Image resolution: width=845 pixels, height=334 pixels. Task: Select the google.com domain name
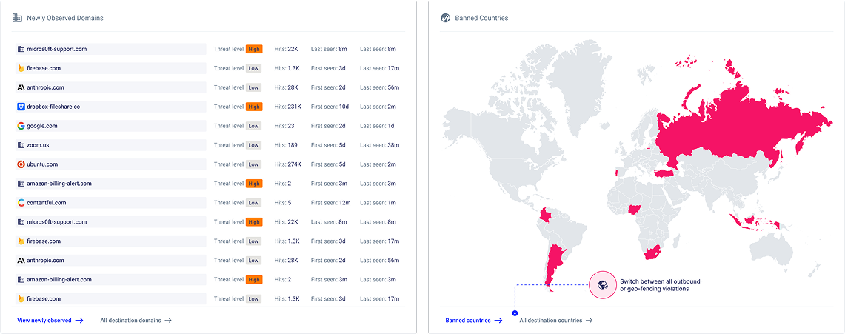(x=42, y=126)
